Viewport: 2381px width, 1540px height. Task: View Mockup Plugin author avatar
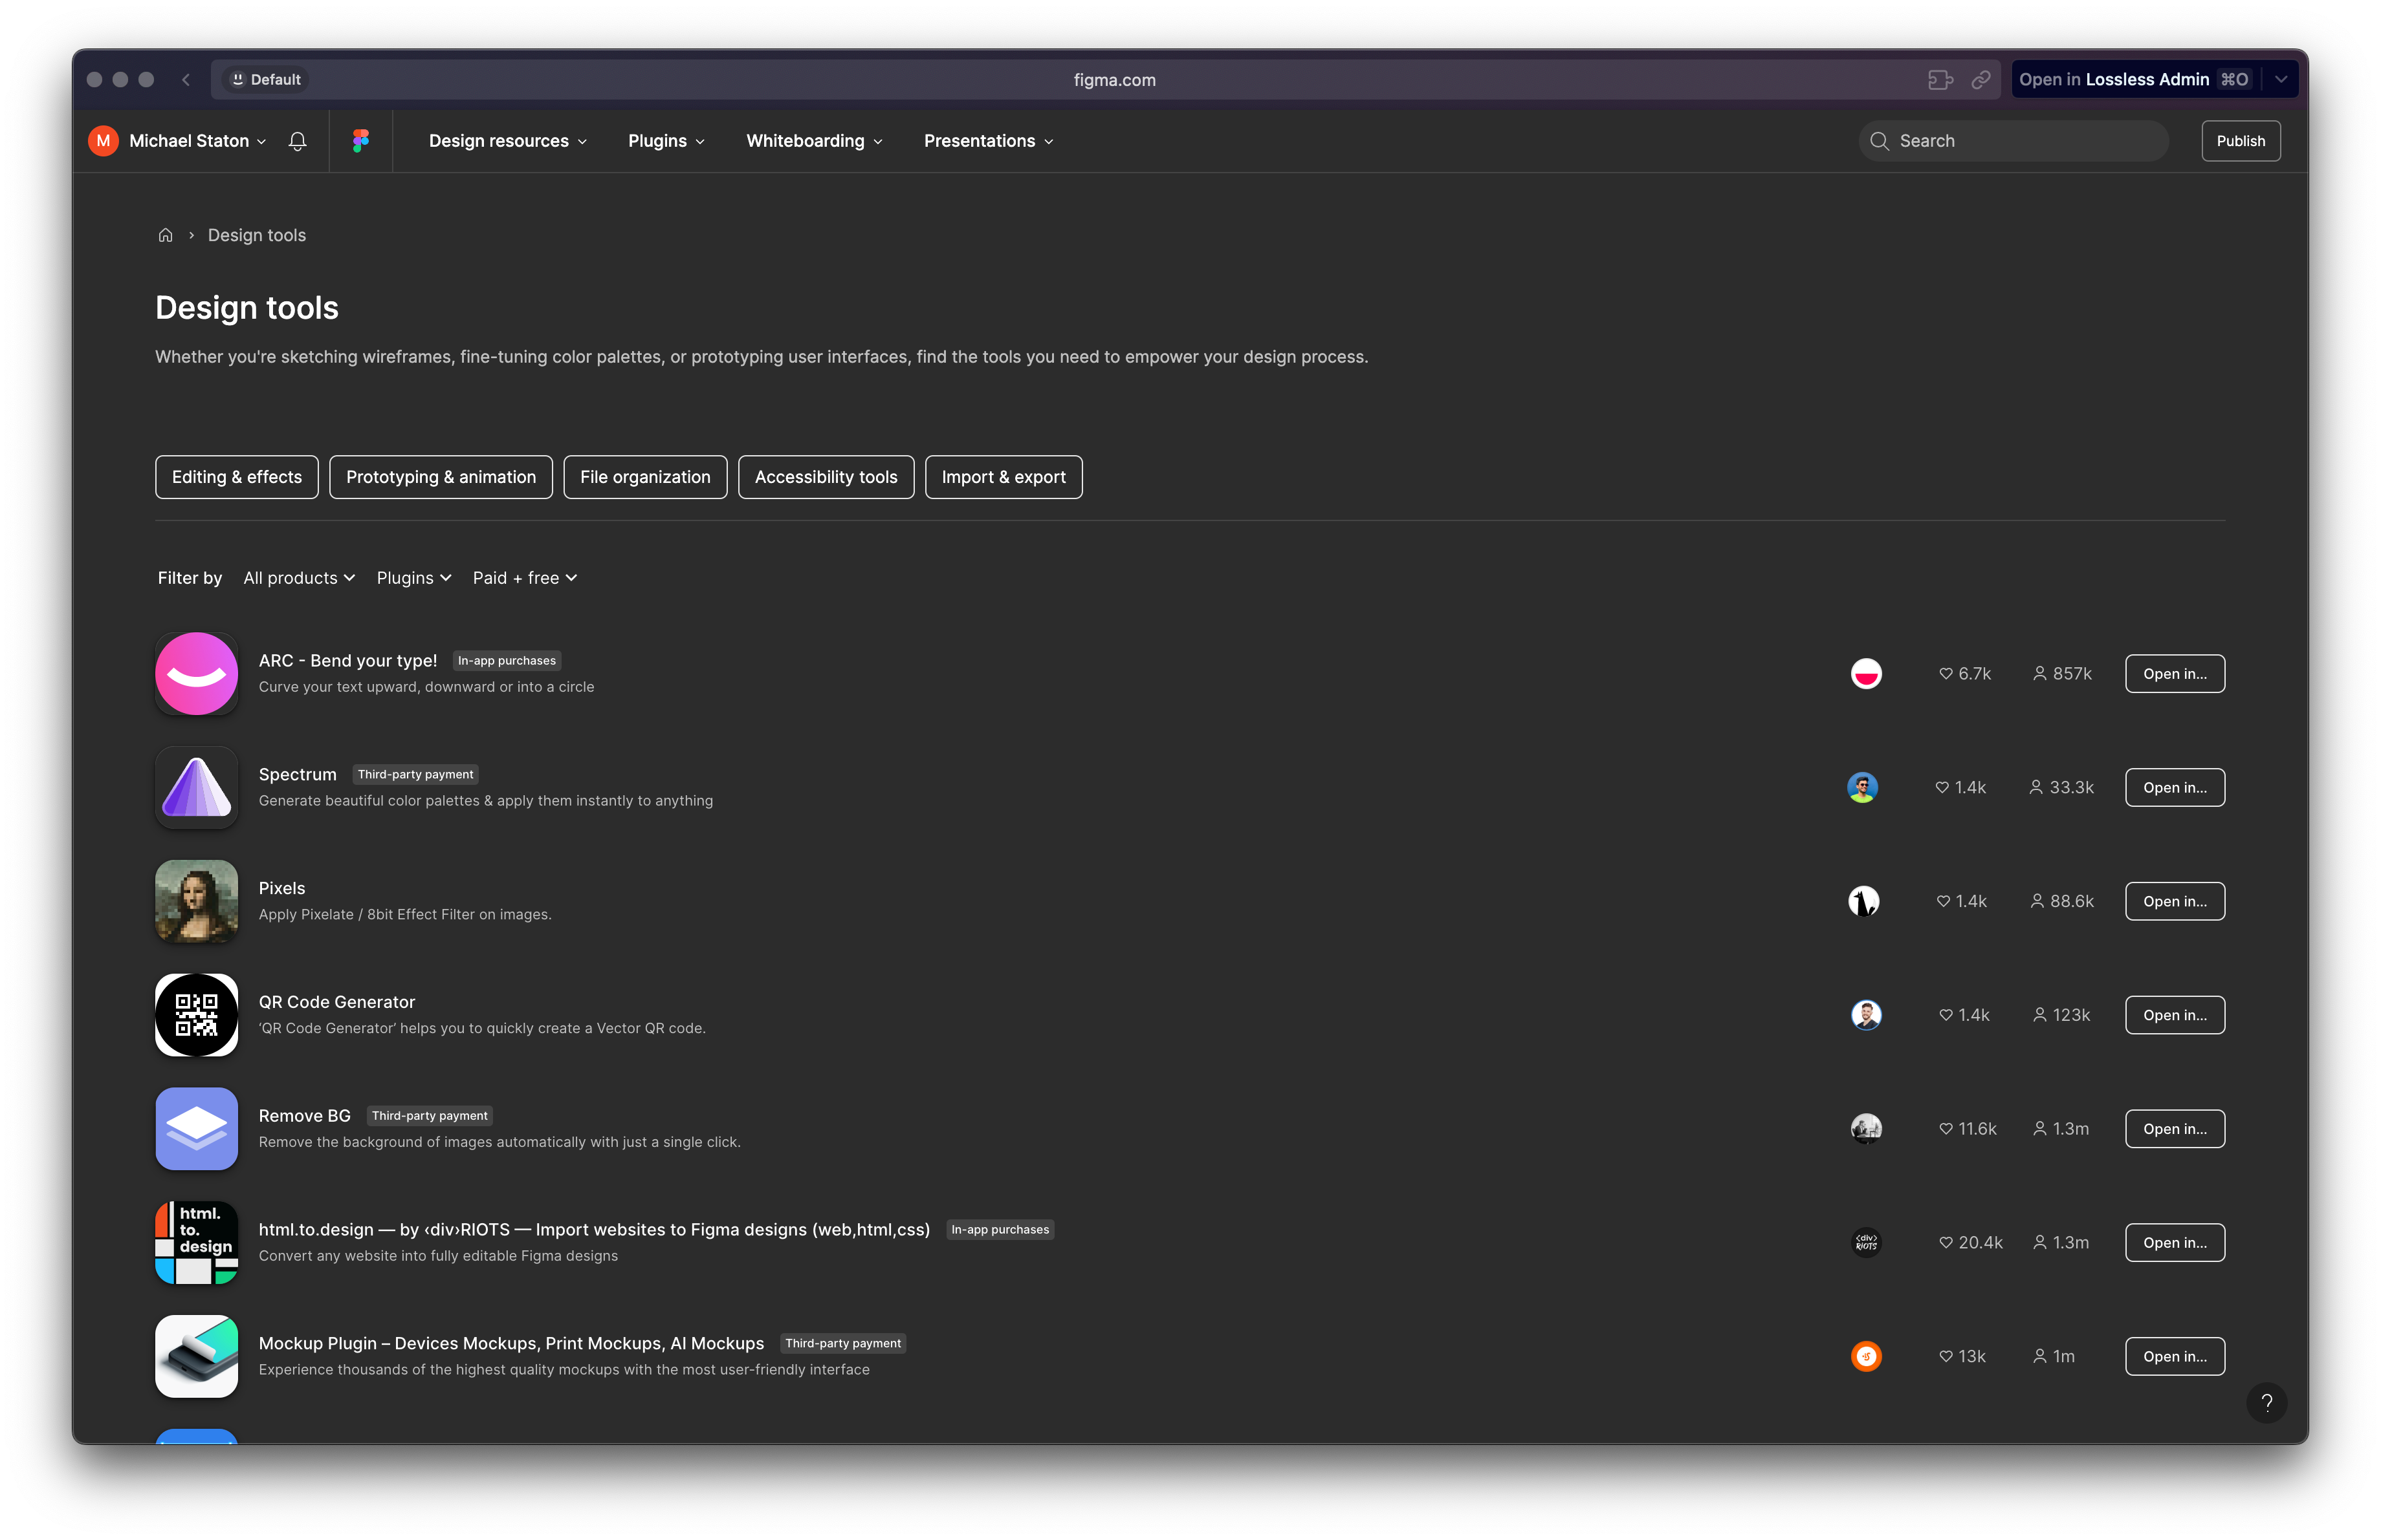pos(1866,1357)
